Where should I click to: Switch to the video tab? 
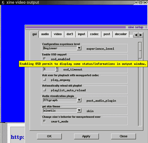(x=58, y=34)
